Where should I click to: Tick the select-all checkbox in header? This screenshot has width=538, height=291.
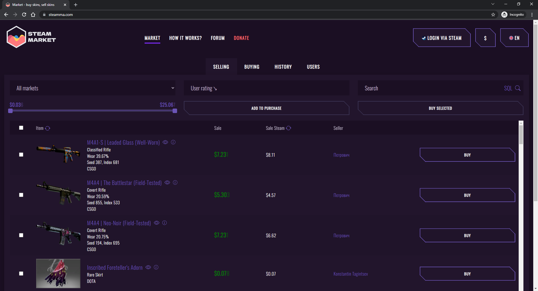tap(21, 128)
